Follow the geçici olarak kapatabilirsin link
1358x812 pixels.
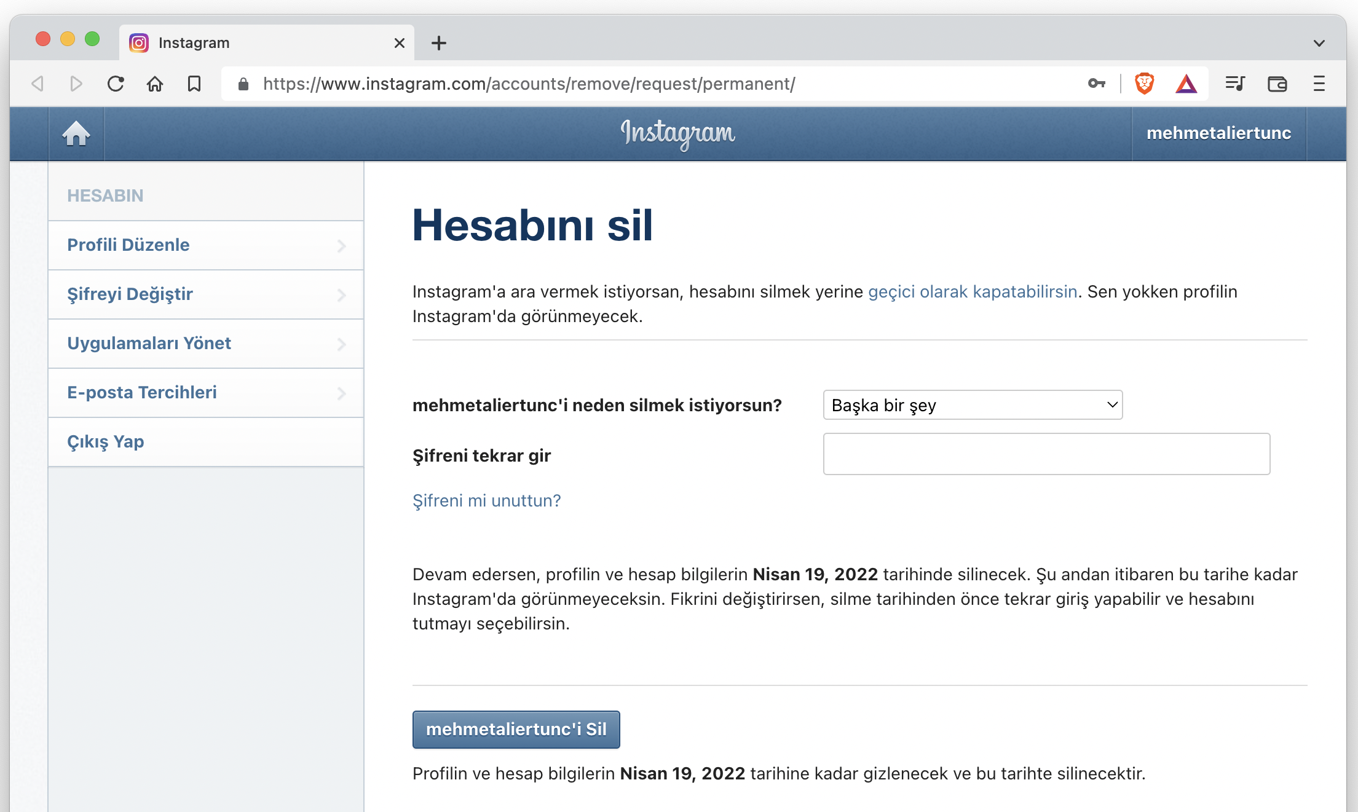click(973, 292)
